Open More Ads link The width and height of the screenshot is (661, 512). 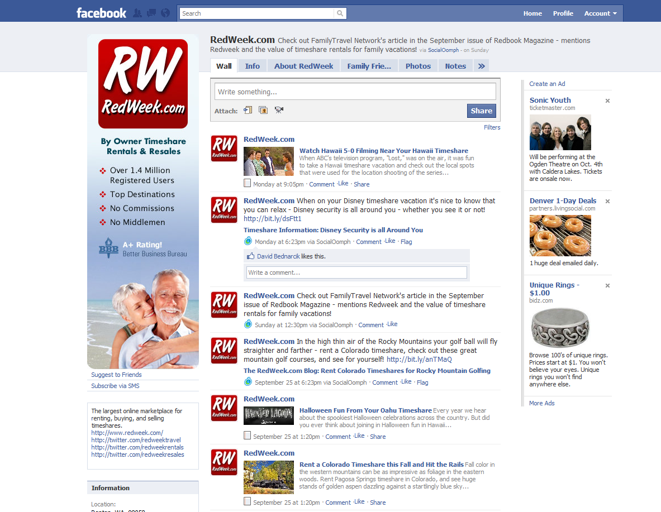click(541, 403)
